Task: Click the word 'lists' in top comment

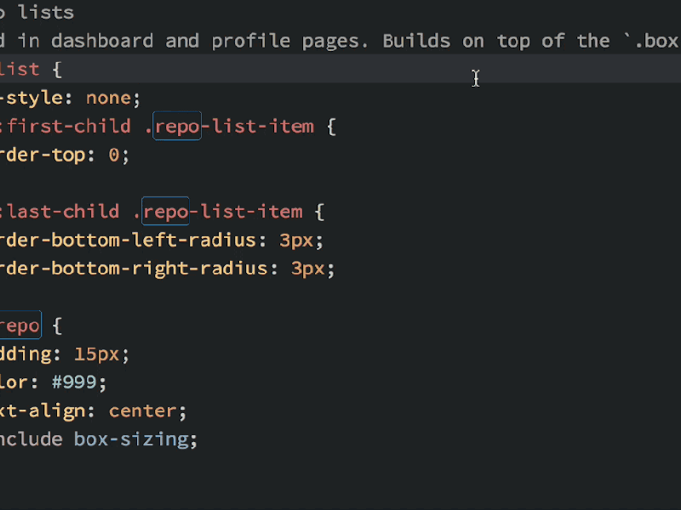Action: pos(46,13)
